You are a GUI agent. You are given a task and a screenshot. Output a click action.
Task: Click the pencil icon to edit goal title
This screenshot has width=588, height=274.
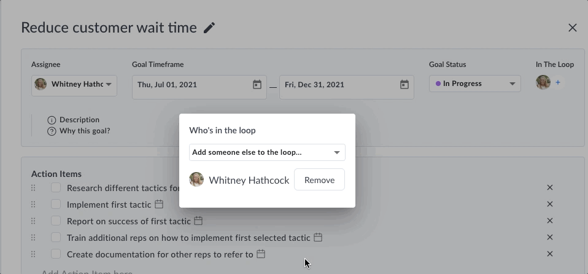(209, 28)
